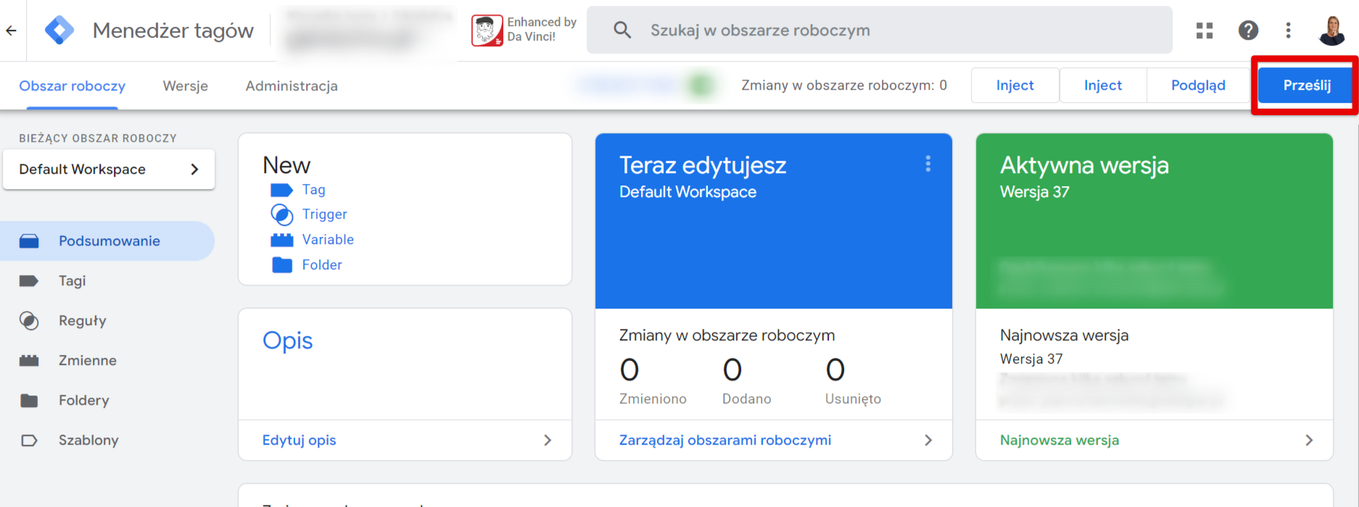
Task: Open options on Teraz edytujesz card
Action: click(928, 164)
